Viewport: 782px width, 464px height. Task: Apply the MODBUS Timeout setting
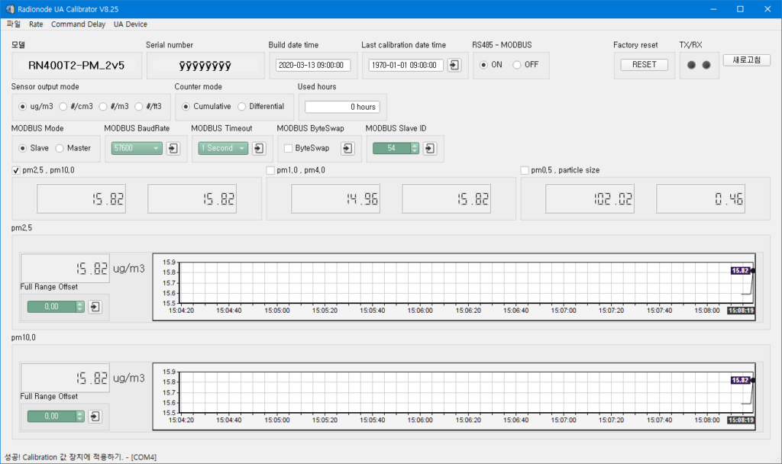[x=260, y=148]
